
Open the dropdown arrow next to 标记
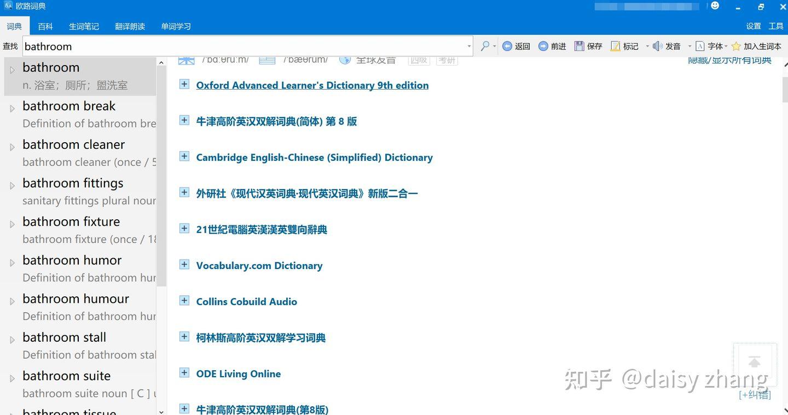(647, 46)
